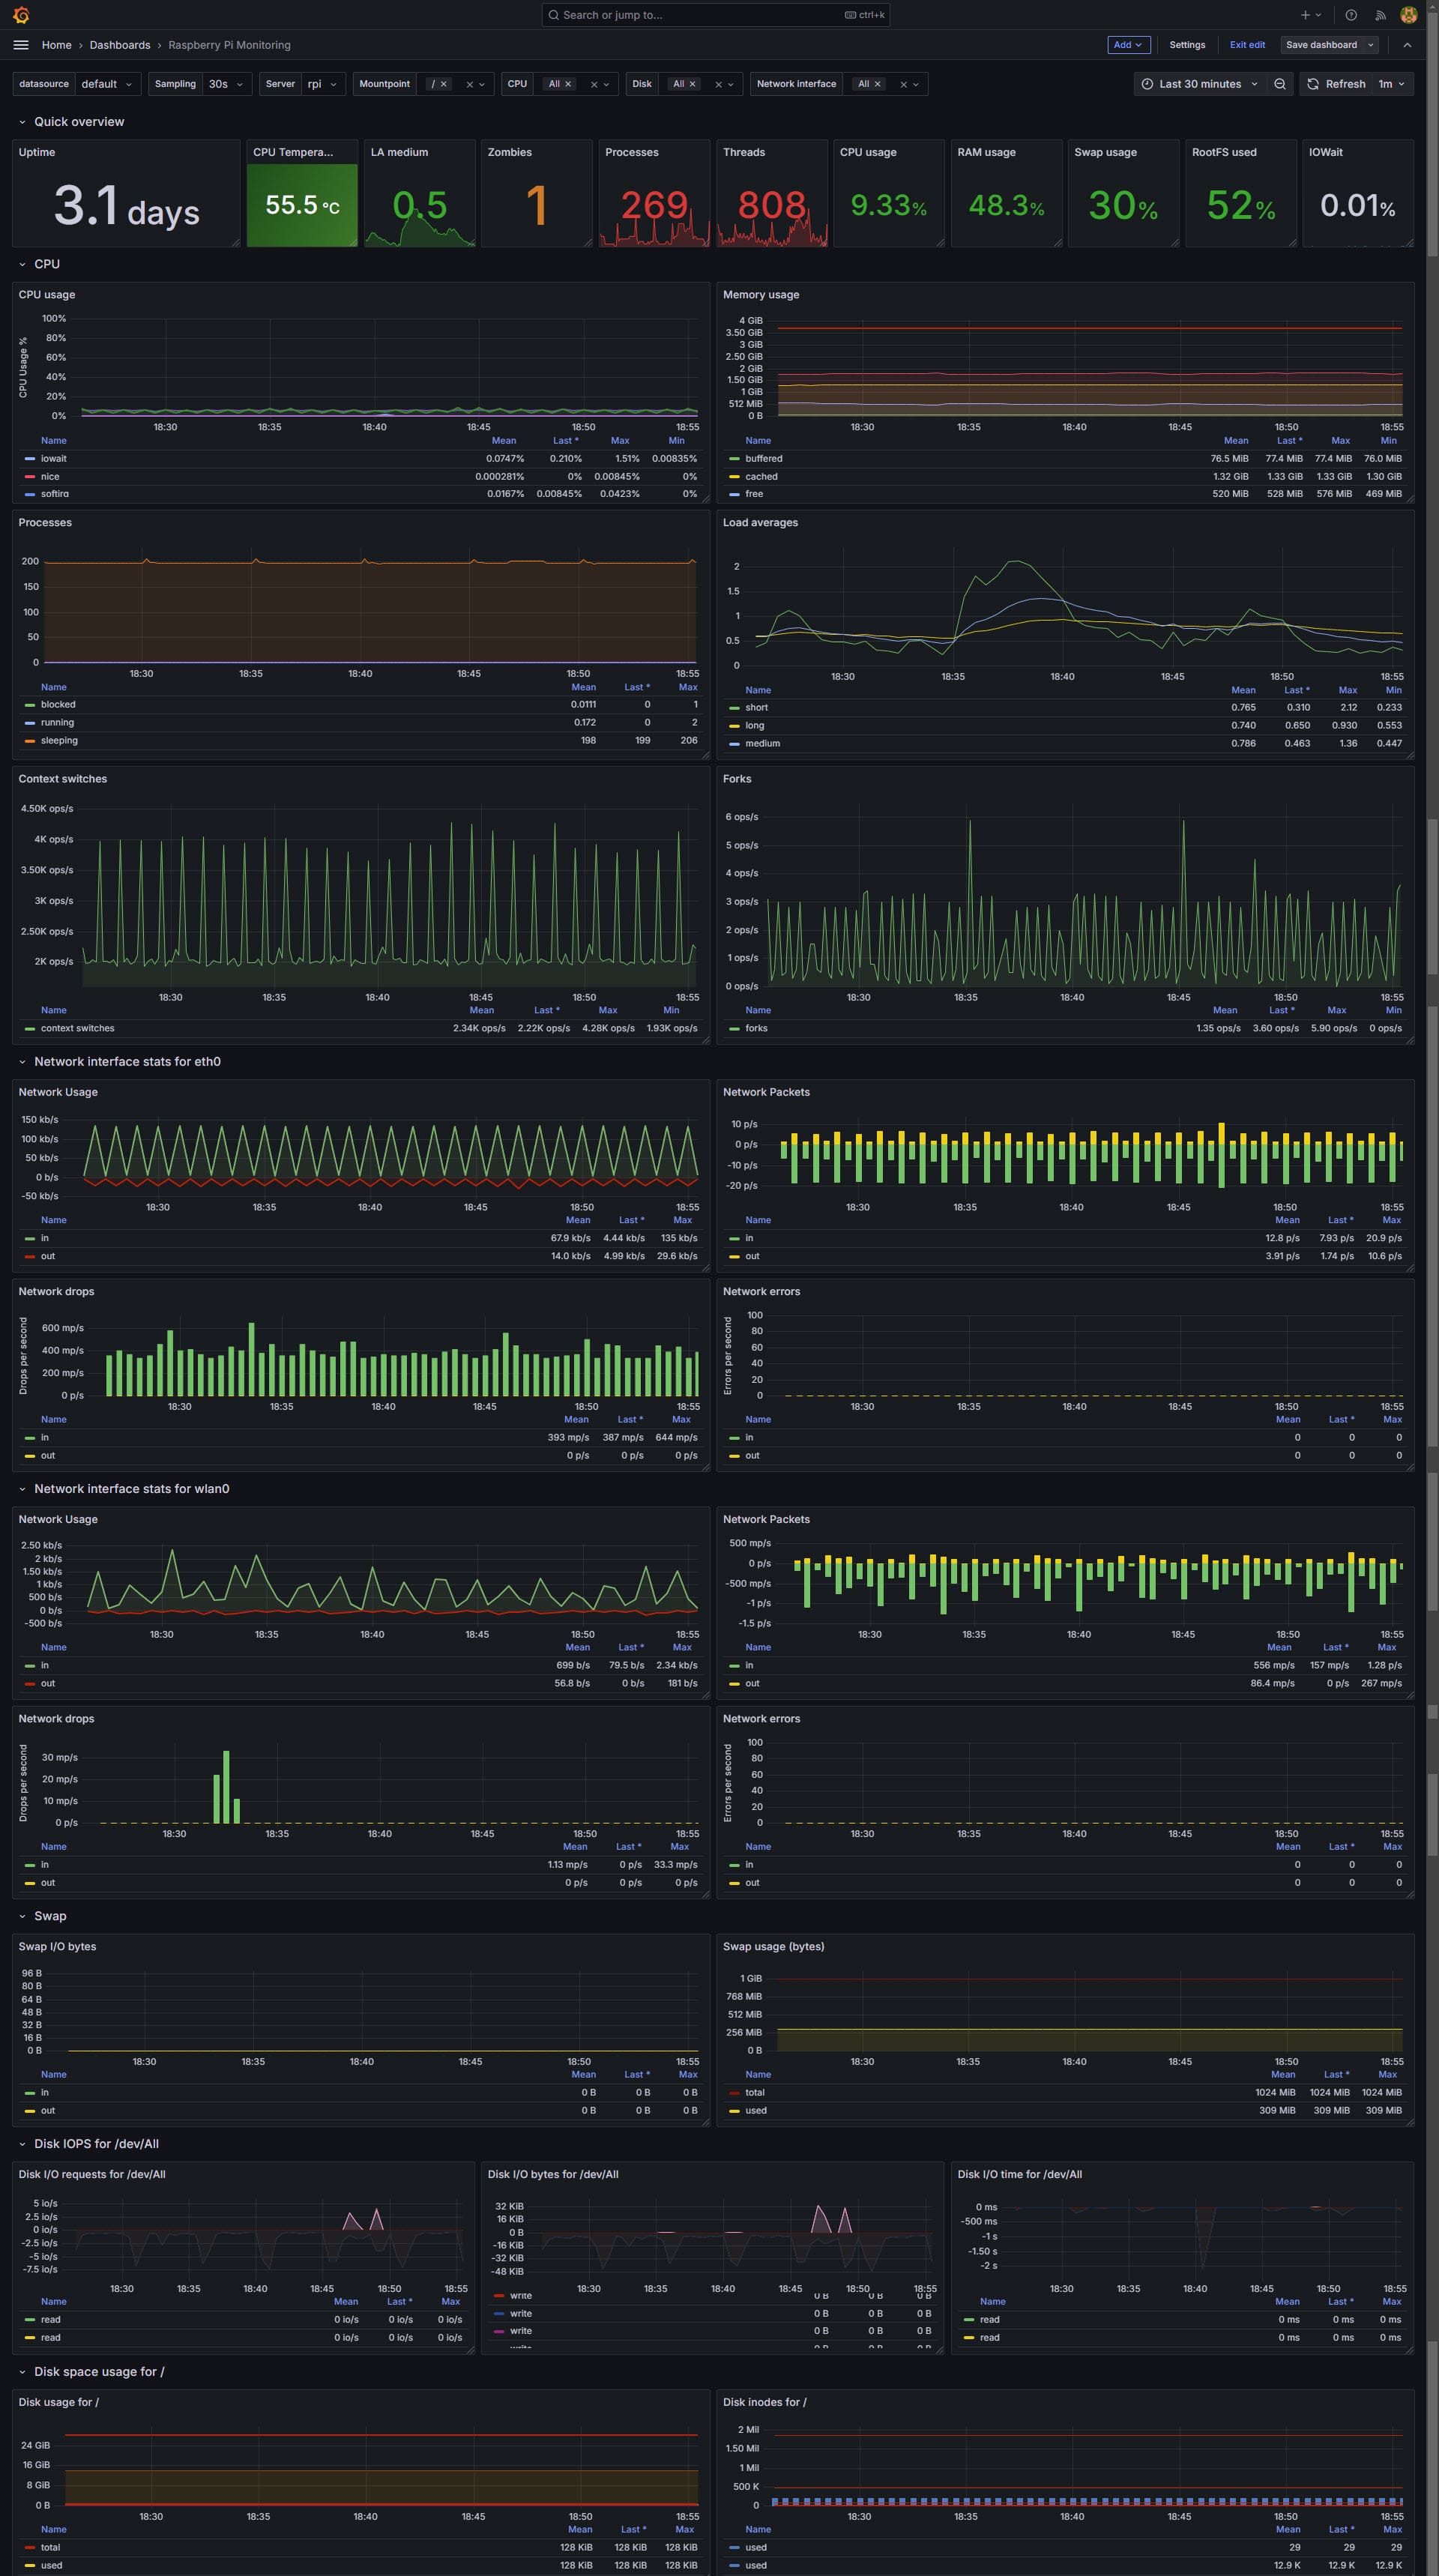Open the Last 30 minutes time picker
The width and height of the screenshot is (1439, 2576).
tap(1199, 84)
